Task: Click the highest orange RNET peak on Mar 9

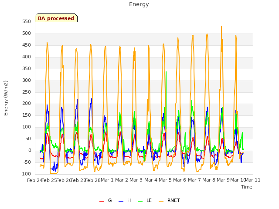Action: click(x=221, y=26)
